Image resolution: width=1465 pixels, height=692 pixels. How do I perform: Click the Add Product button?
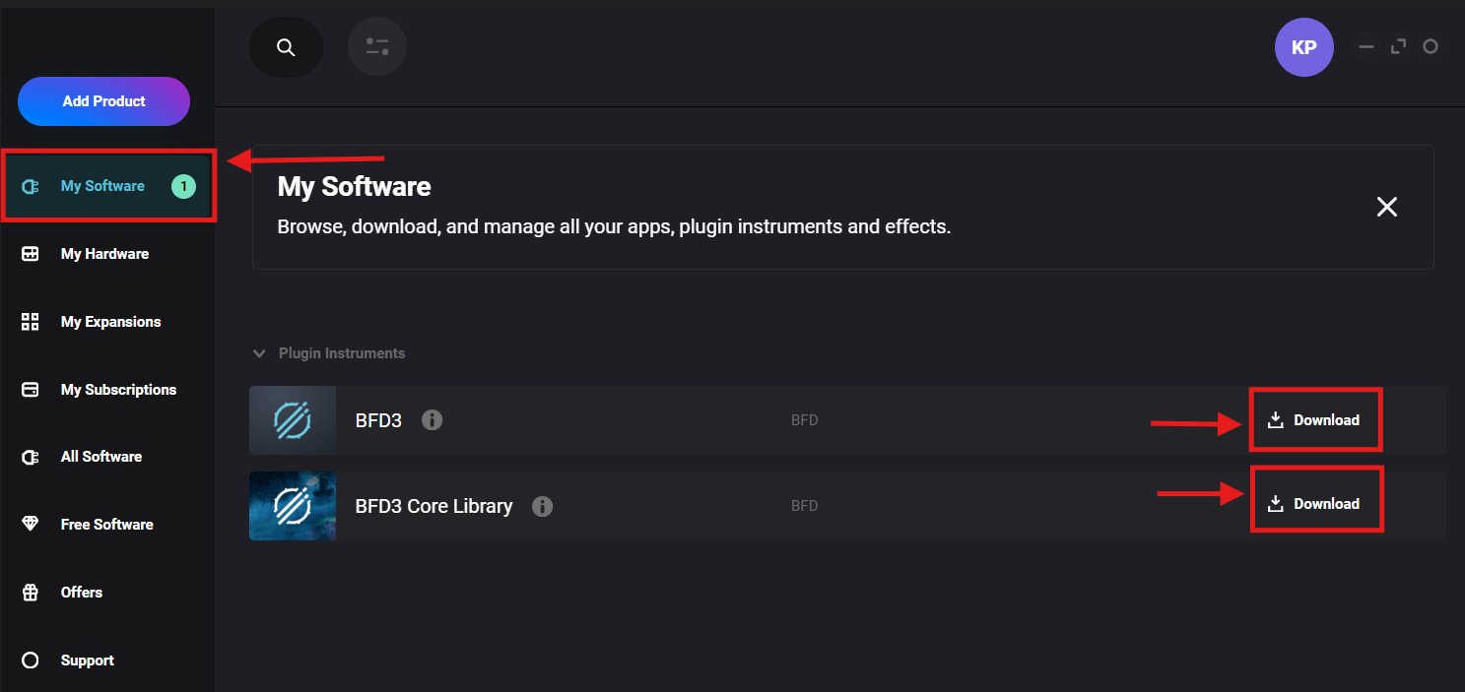click(103, 101)
